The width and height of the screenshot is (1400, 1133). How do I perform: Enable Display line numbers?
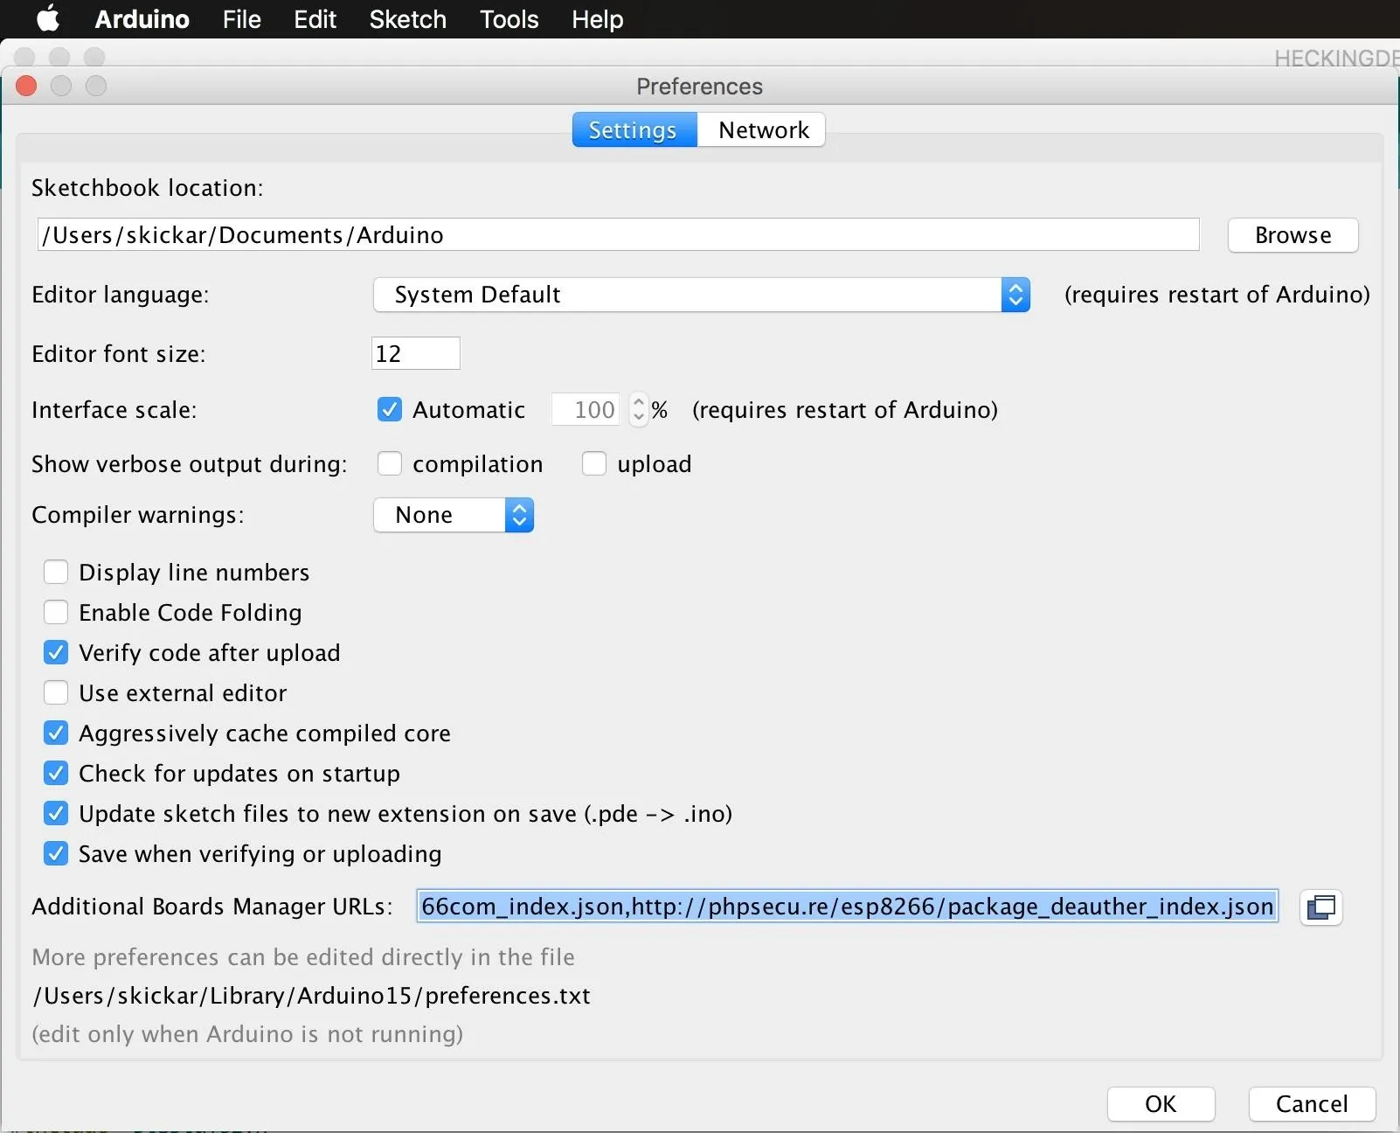pos(56,572)
